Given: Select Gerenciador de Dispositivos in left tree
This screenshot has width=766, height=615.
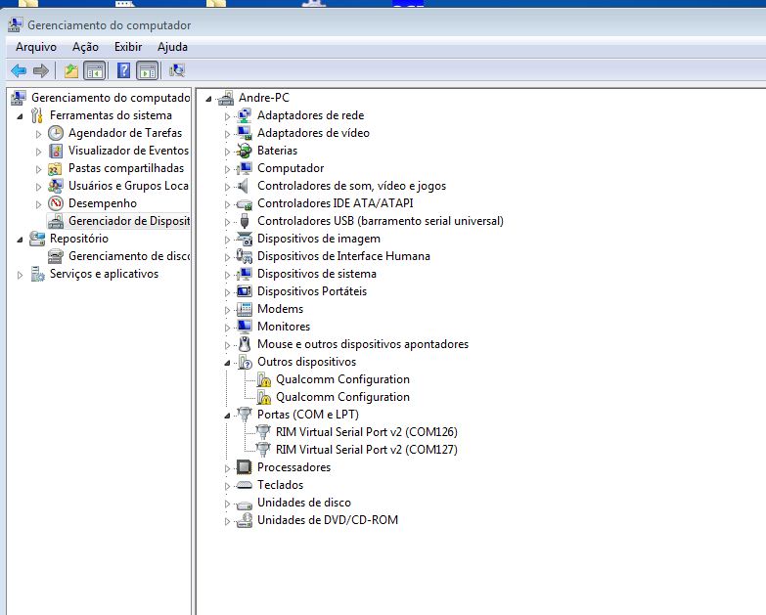Looking at the screenshot, I should point(129,221).
